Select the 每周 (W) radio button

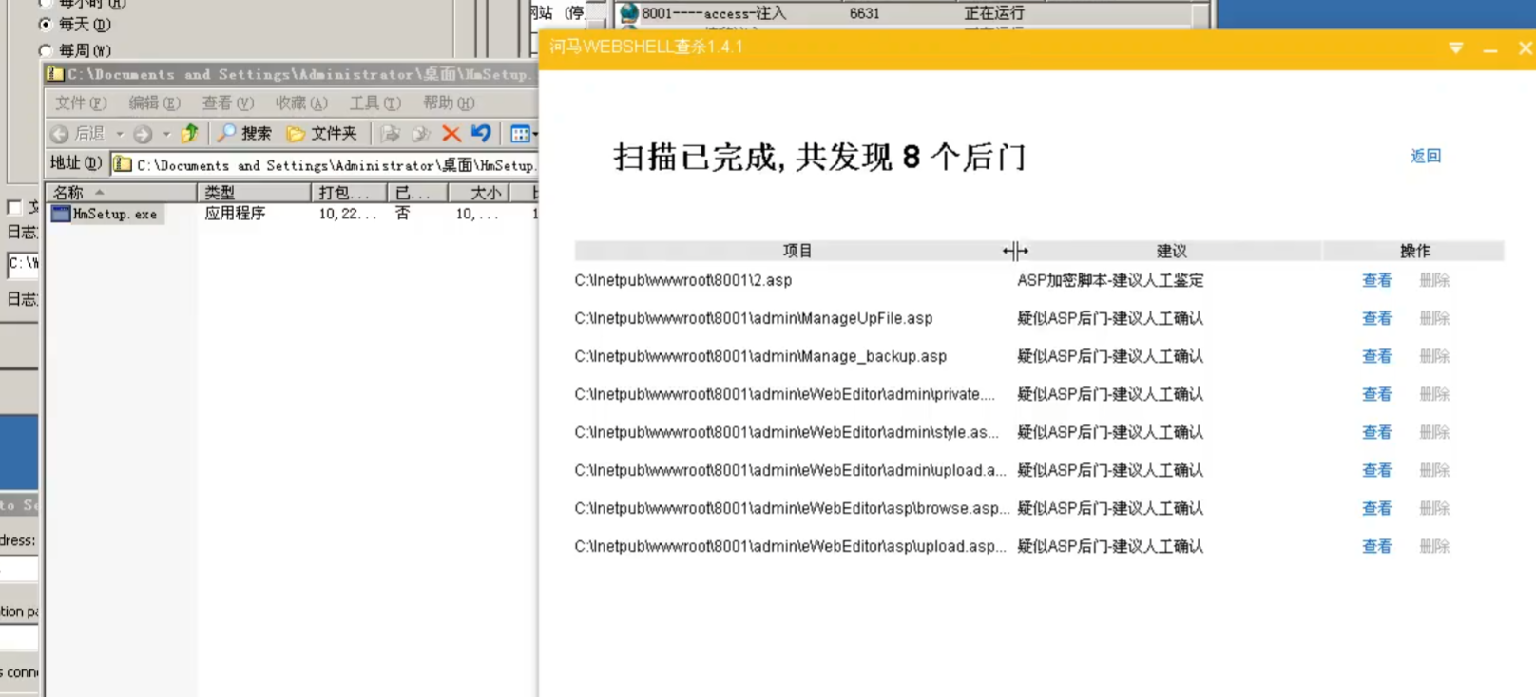pos(45,50)
